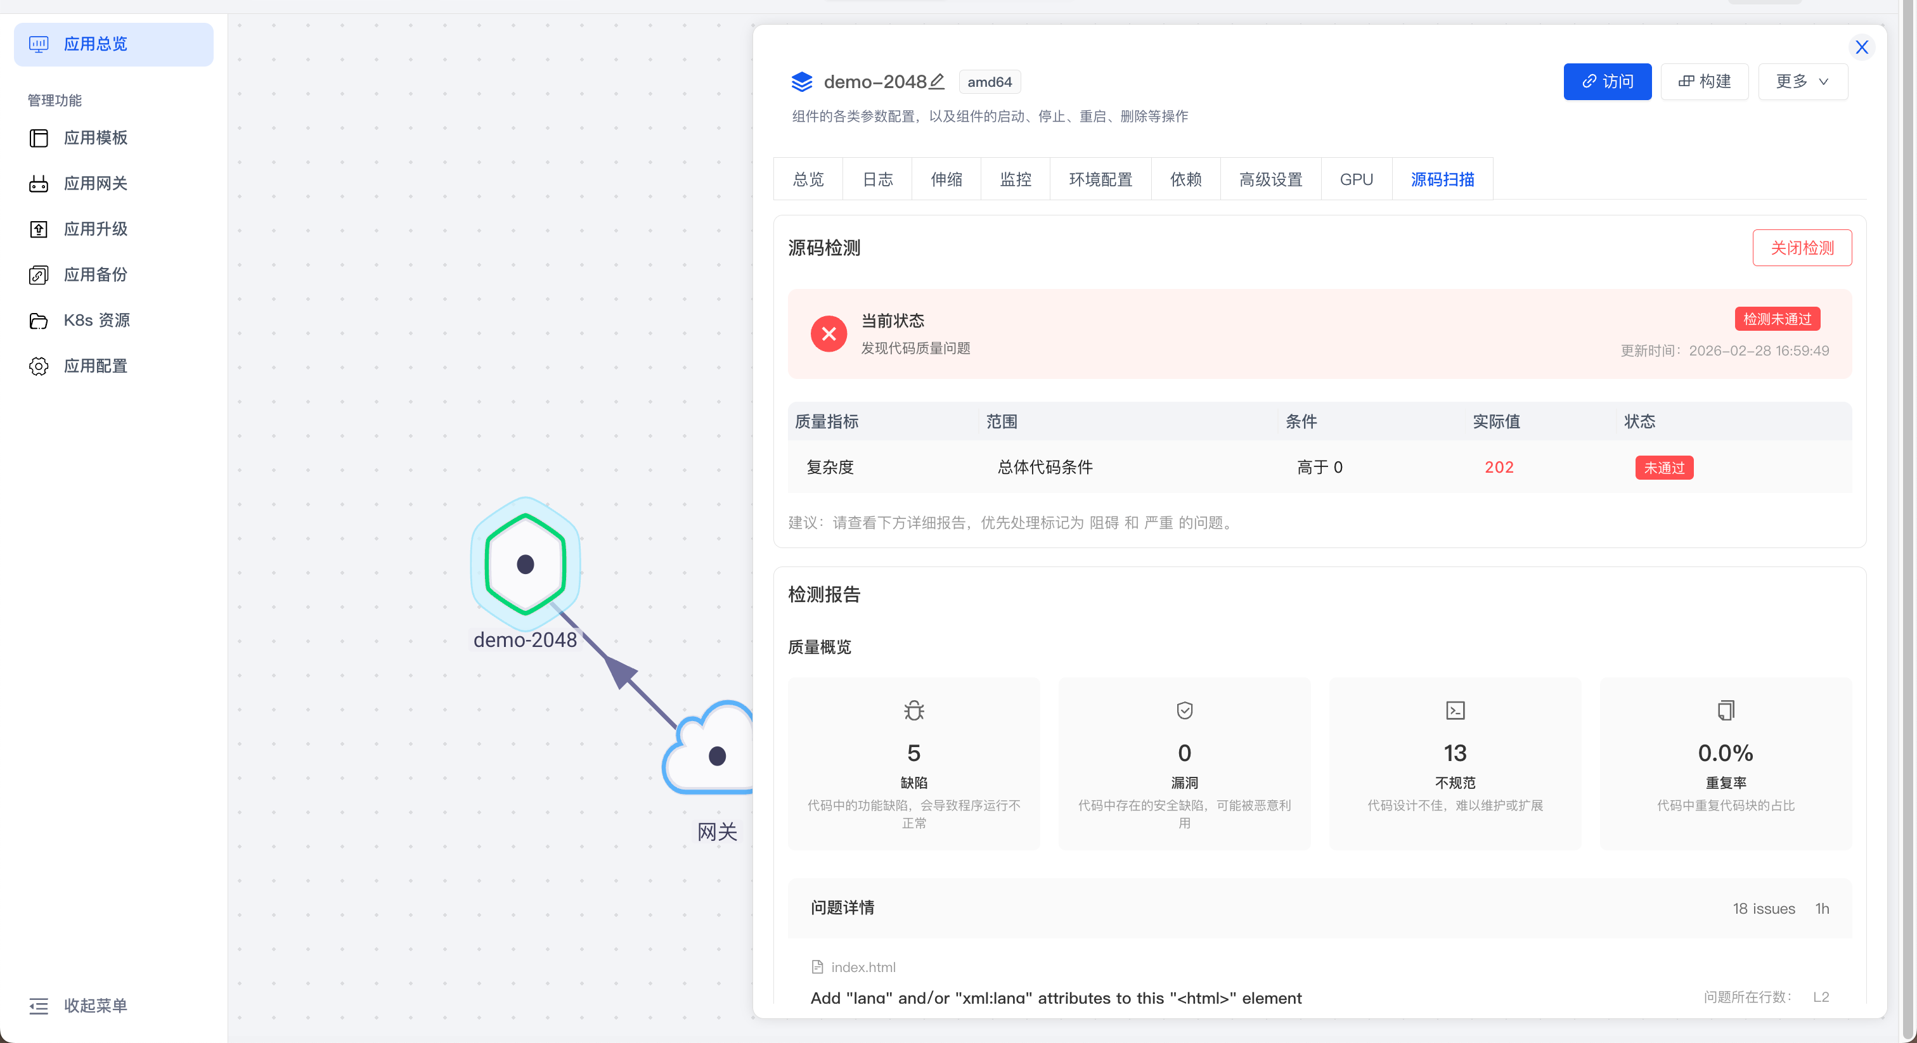Open the 应用网关 sidebar item
This screenshot has height=1043, width=1917.
(x=95, y=184)
